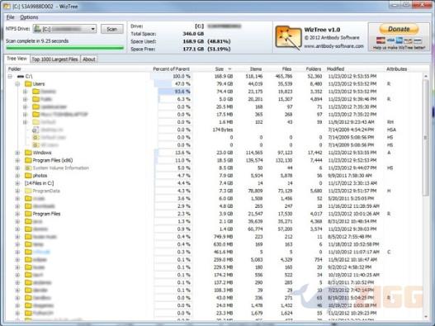Expand the Program Files folder node
The image size is (435, 326).
17,214
